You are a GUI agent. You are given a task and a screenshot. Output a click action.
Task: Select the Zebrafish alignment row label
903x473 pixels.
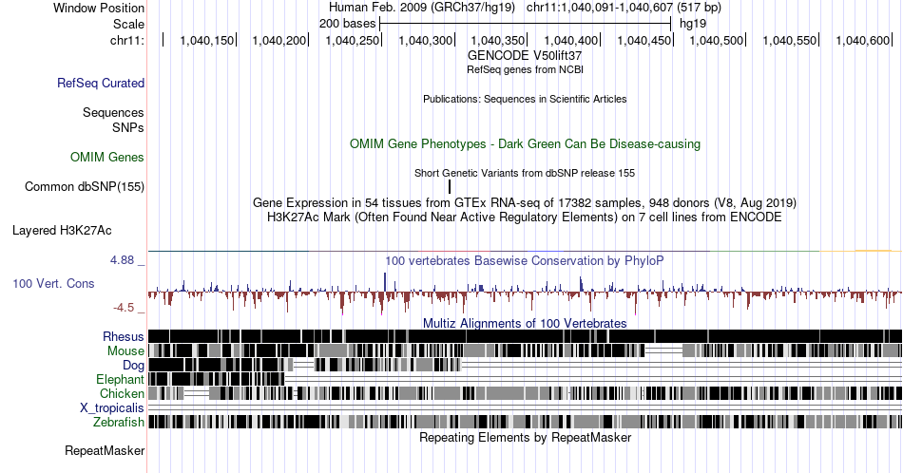click(x=119, y=422)
